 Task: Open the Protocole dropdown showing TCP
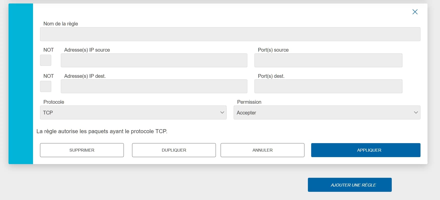point(133,112)
